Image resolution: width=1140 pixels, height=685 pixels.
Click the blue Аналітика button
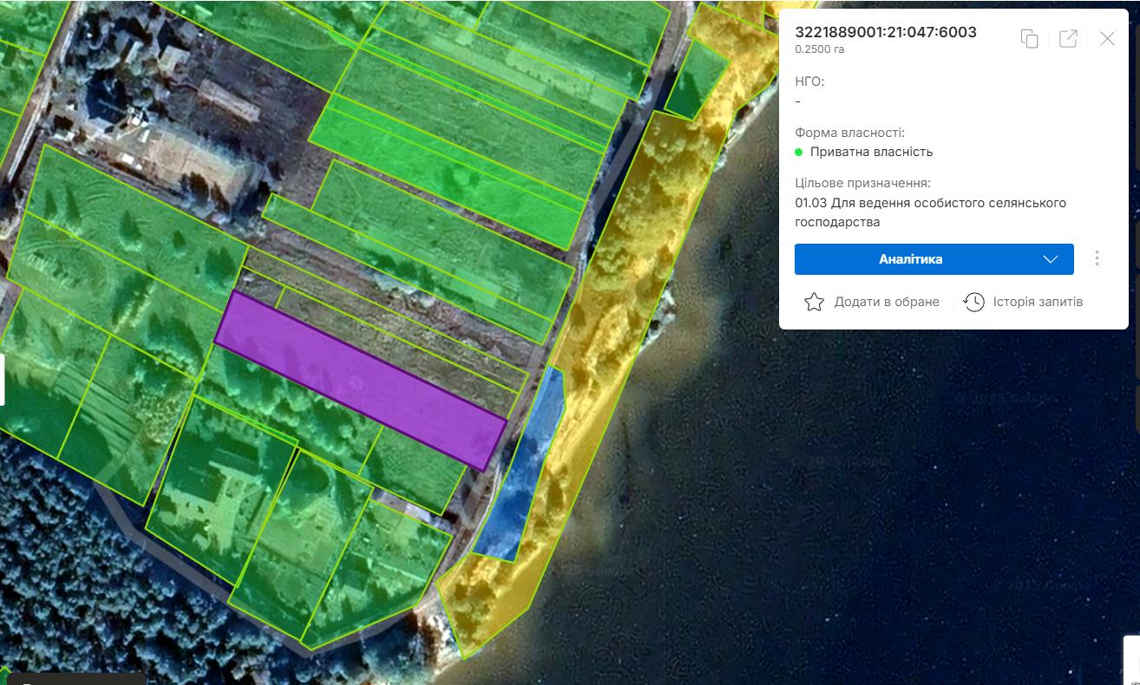tap(911, 259)
